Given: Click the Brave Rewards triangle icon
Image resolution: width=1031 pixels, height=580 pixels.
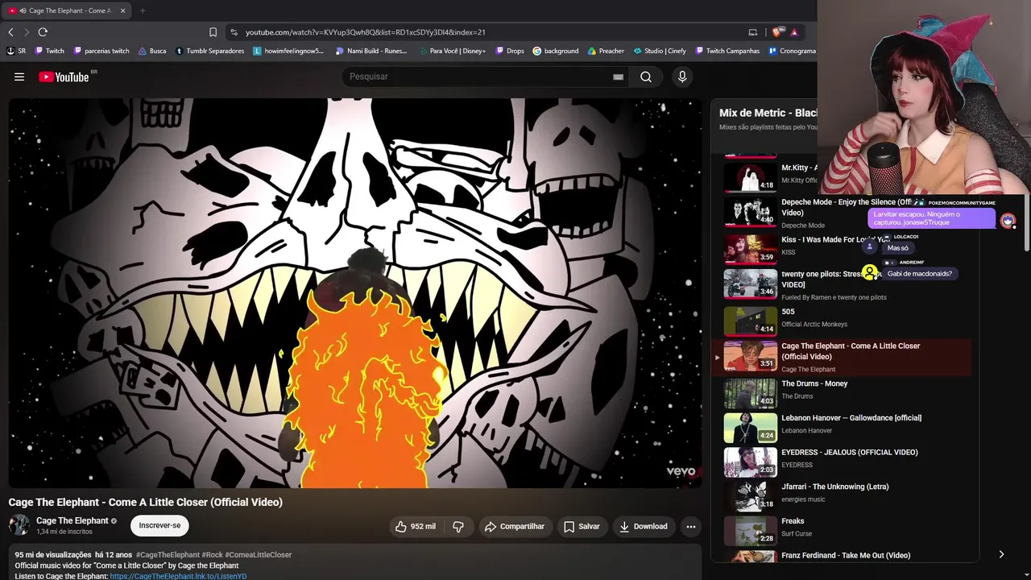Looking at the screenshot, I should coord(794,32).
